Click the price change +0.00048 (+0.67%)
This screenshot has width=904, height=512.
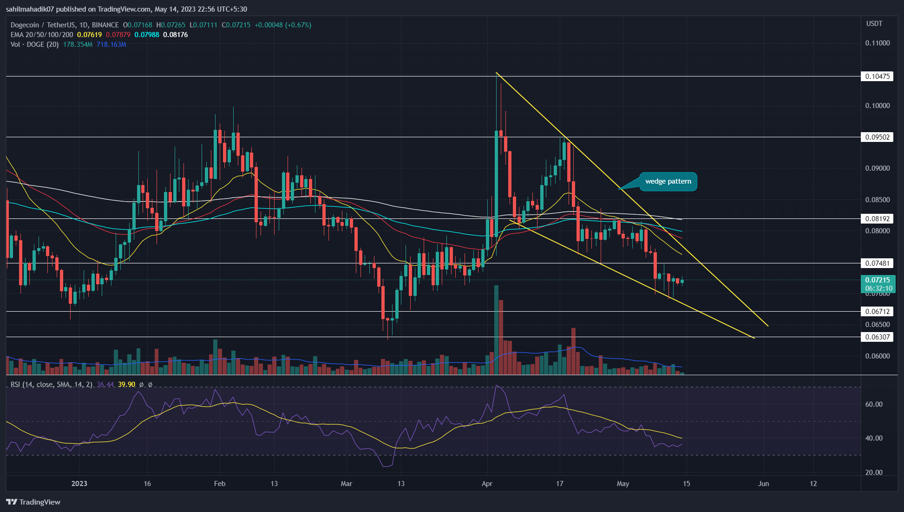283,25
